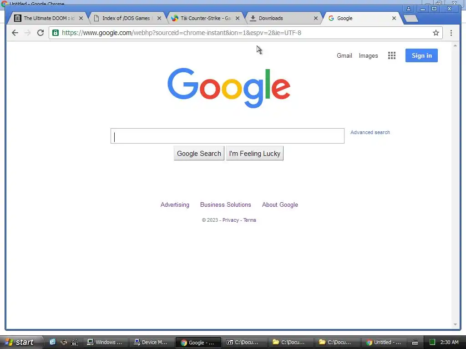
Task: Open the Google apps grid icon
Action: point(392,55)
